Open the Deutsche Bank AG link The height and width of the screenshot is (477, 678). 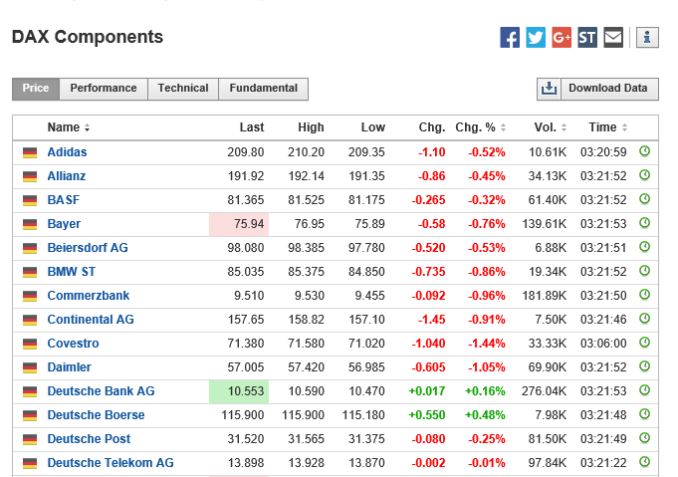101,391
